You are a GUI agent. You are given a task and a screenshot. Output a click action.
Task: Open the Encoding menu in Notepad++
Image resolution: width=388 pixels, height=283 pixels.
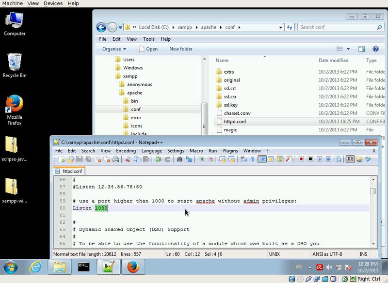[x=126, y=151]
